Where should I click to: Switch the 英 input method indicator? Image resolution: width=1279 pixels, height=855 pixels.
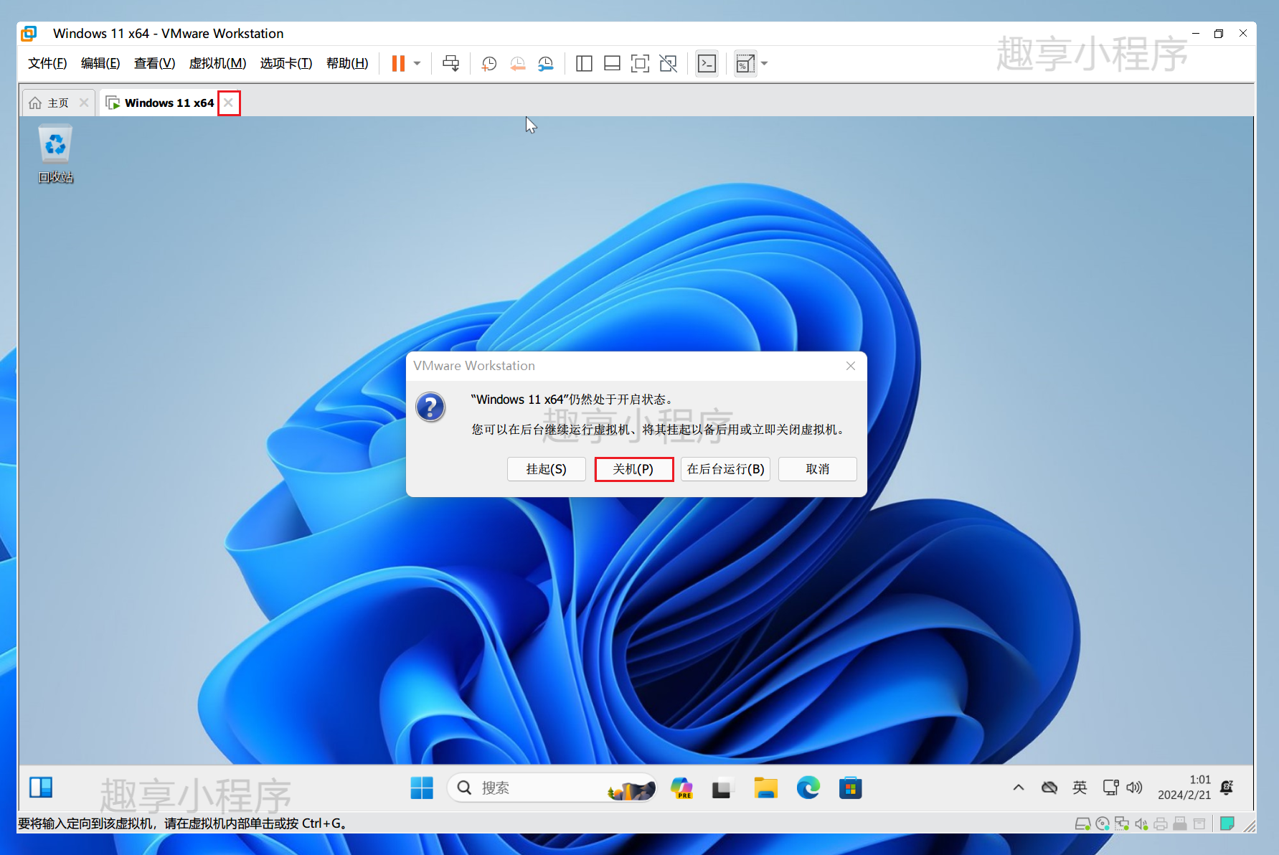[x=1080, y=788]
